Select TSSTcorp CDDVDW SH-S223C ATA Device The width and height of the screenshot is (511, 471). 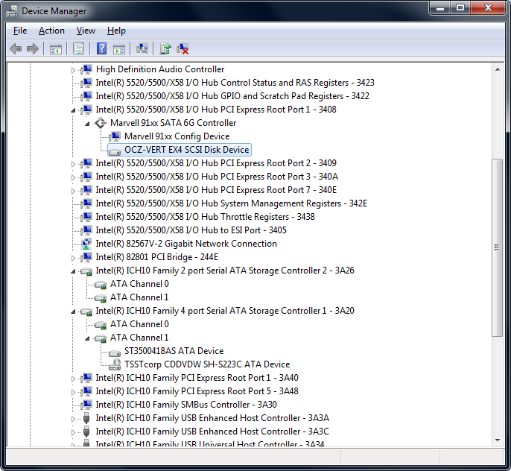coord(207,364)
